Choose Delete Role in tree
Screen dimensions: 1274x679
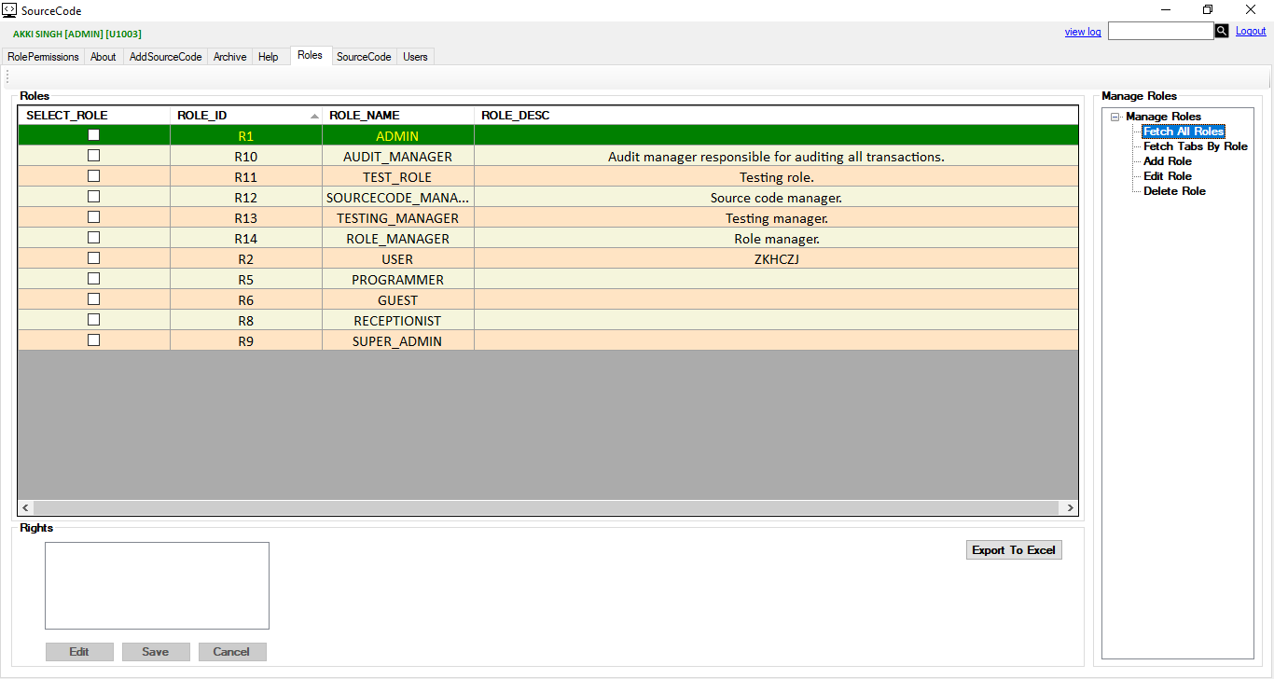pos(1174,191)
